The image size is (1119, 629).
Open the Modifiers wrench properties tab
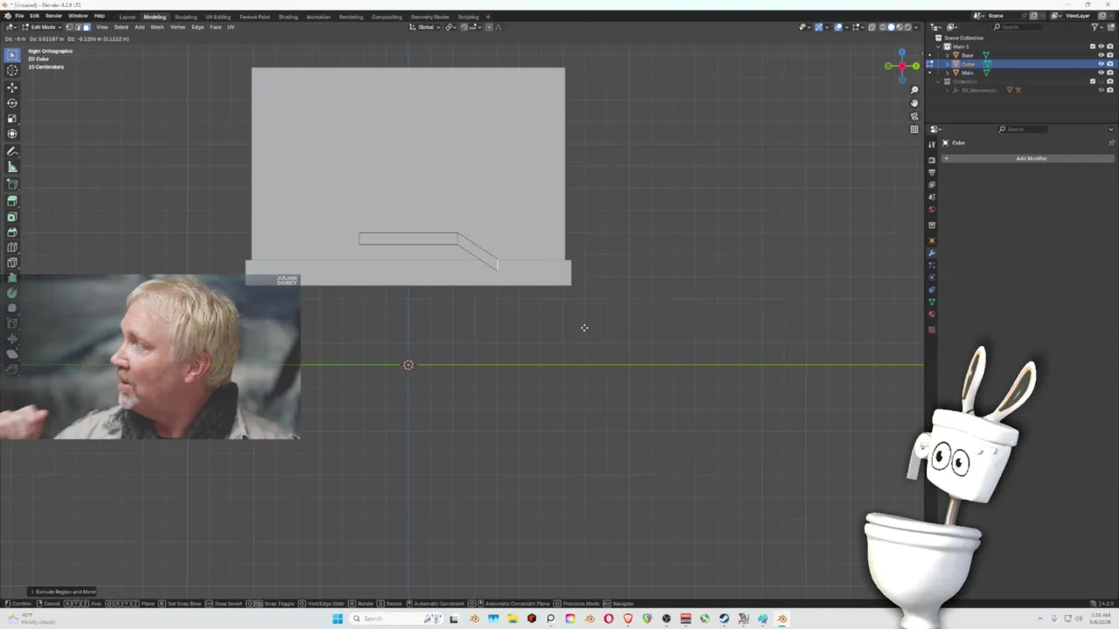[x=932, y=253]
